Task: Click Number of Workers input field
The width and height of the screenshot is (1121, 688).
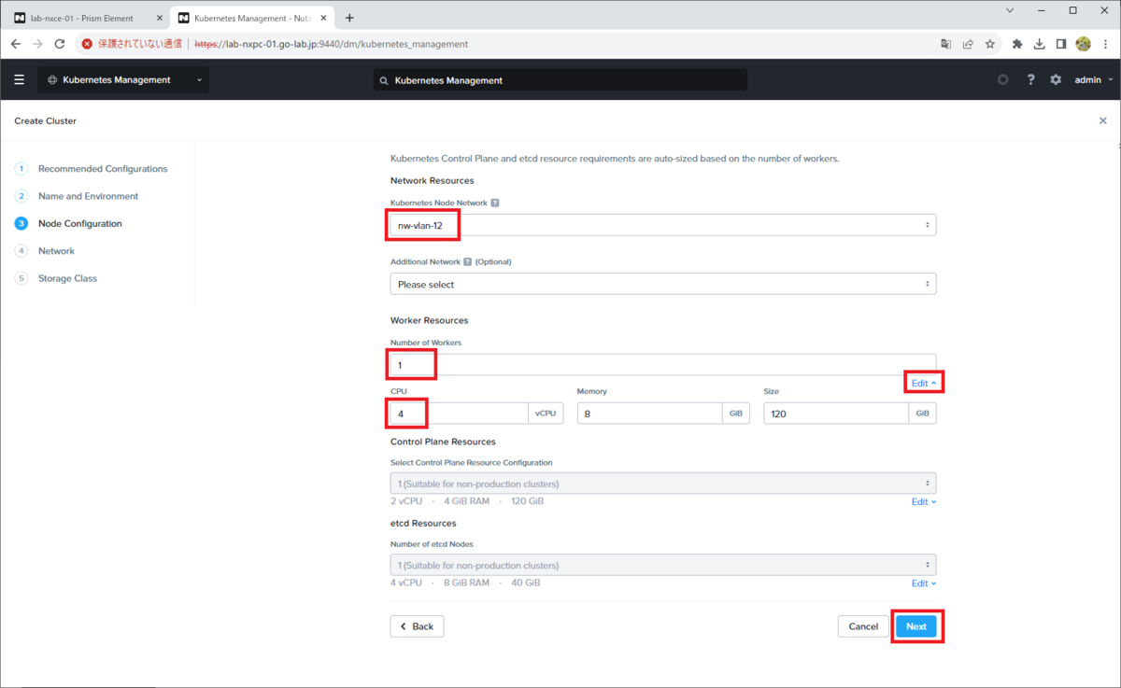Action: 663,365
